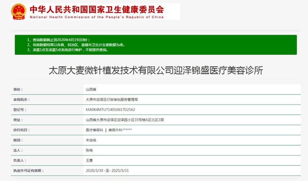Viewport: 308px width, 181px height.
Task: Click 医疗美容科 in the 诊疗科目 row
Action: pos(94,130)
